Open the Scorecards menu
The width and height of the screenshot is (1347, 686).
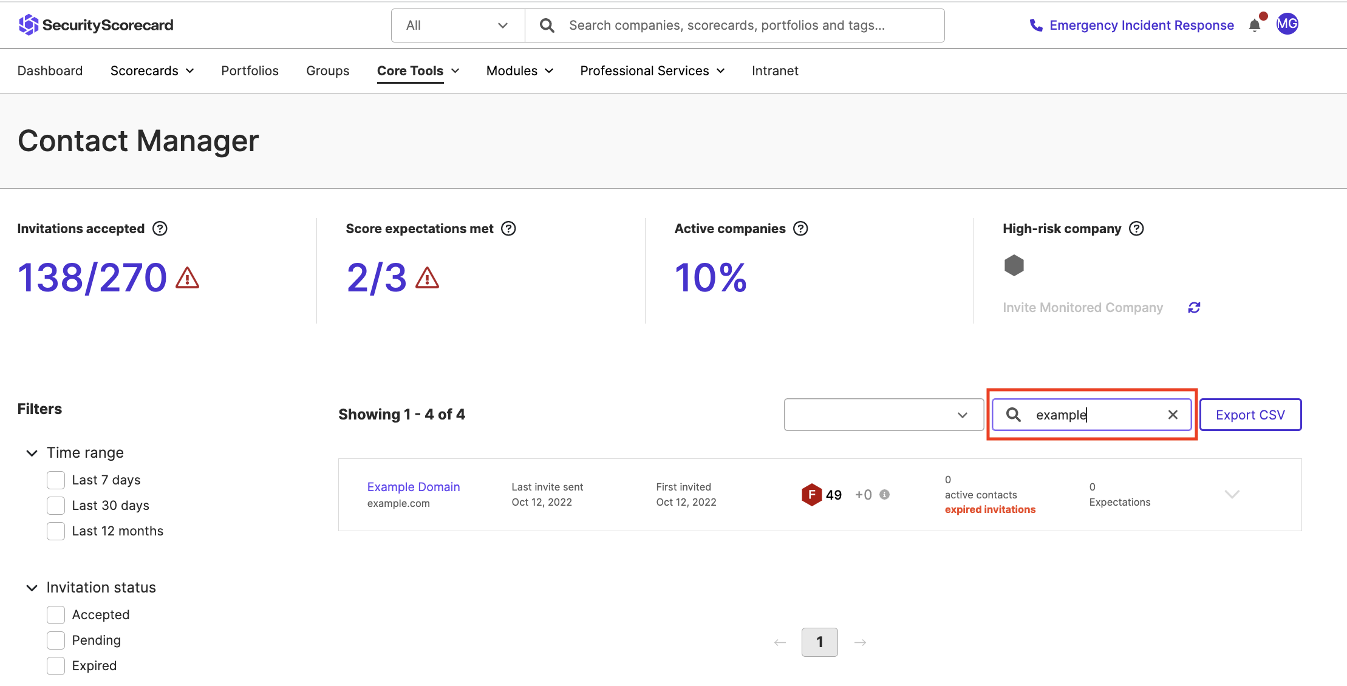[152, 71]
